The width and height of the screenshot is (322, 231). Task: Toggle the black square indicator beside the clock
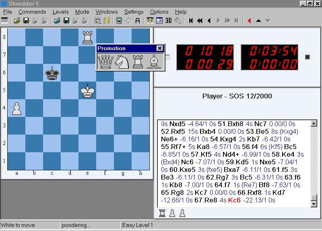(308, 57)
